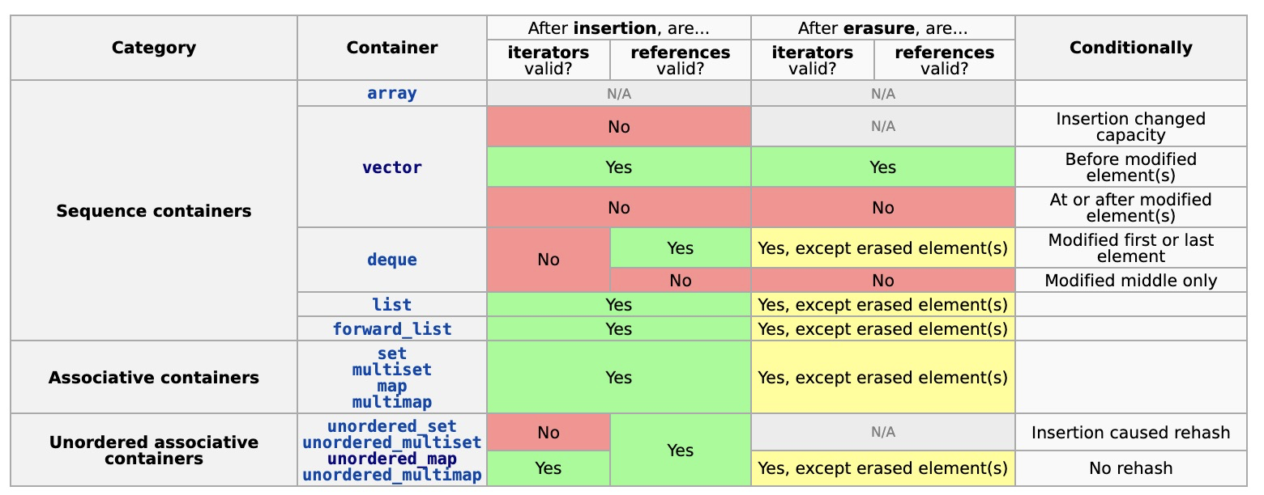Viewport: 1264px width, 495px height.
Task: Select the Sequence containers row label
Action: (x=154, y=211)
